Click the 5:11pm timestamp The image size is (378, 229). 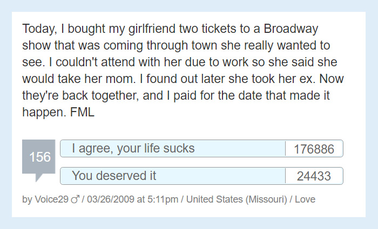(x=163, y=199)
